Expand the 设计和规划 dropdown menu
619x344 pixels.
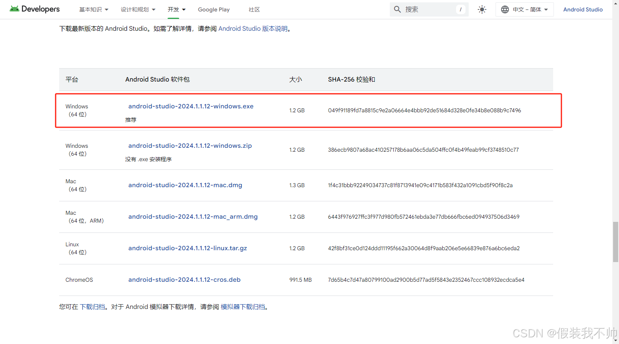138,9
